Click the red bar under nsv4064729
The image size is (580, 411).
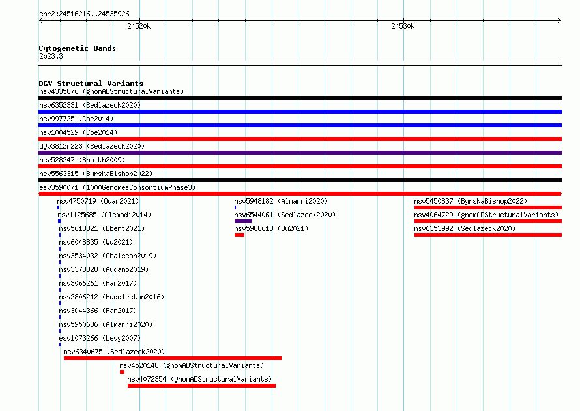[x=488, y=221]
